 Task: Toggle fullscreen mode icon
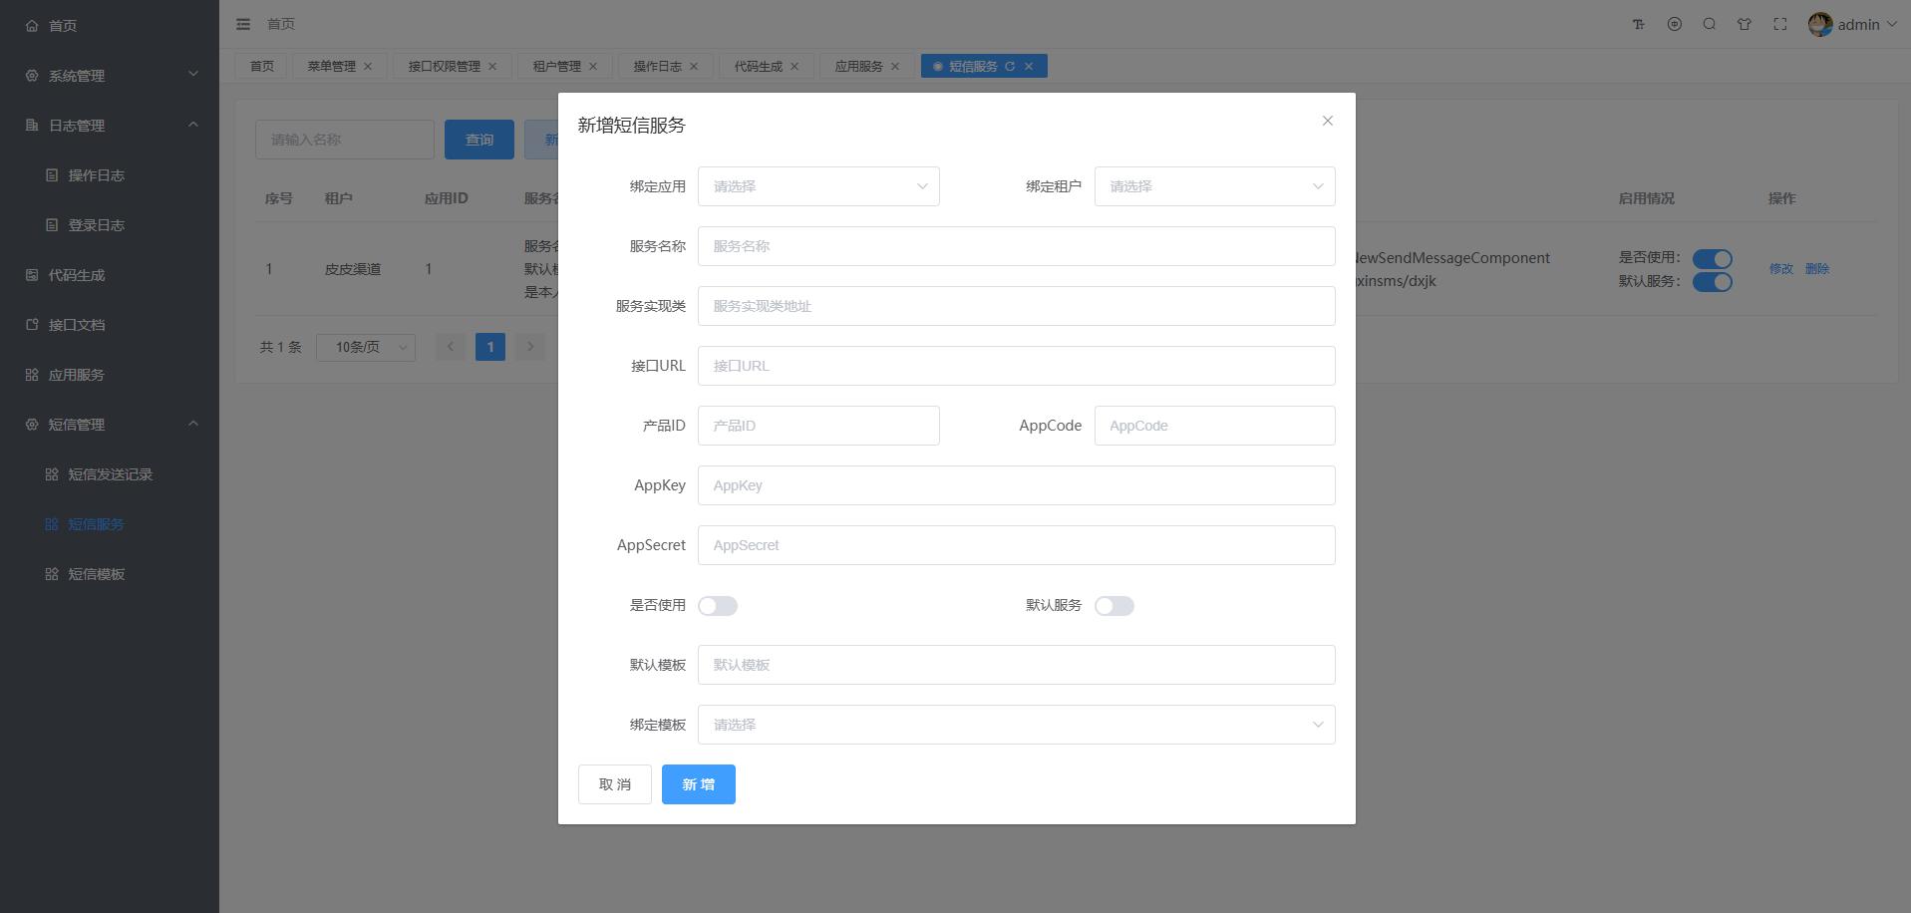point(1780,24)
